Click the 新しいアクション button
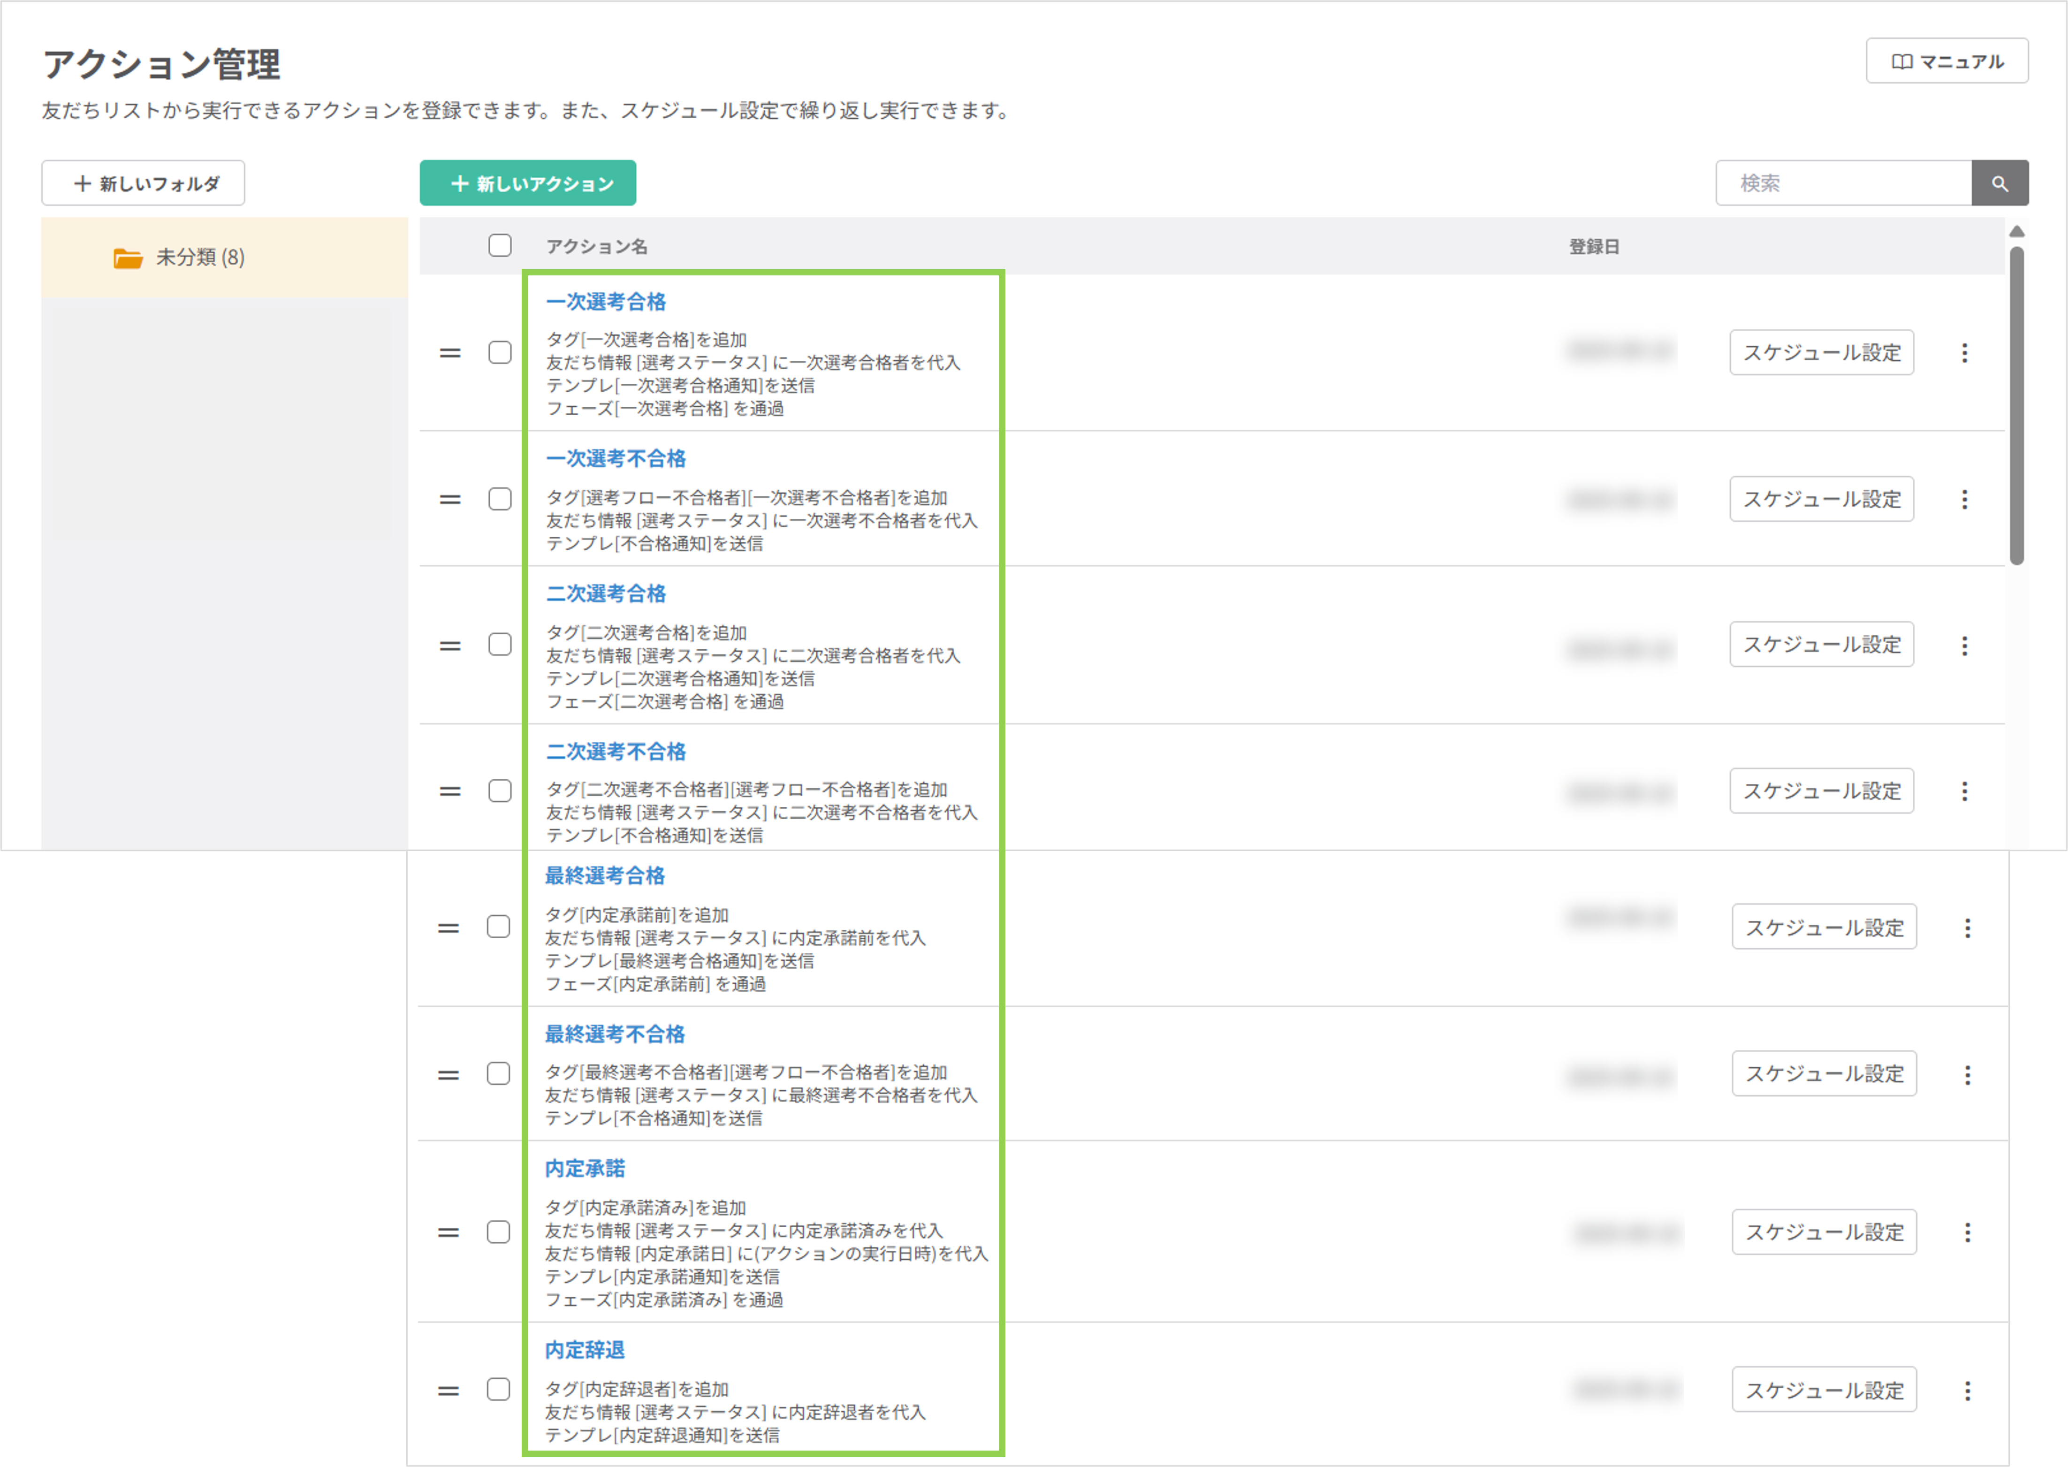 [x=528, y=183]
